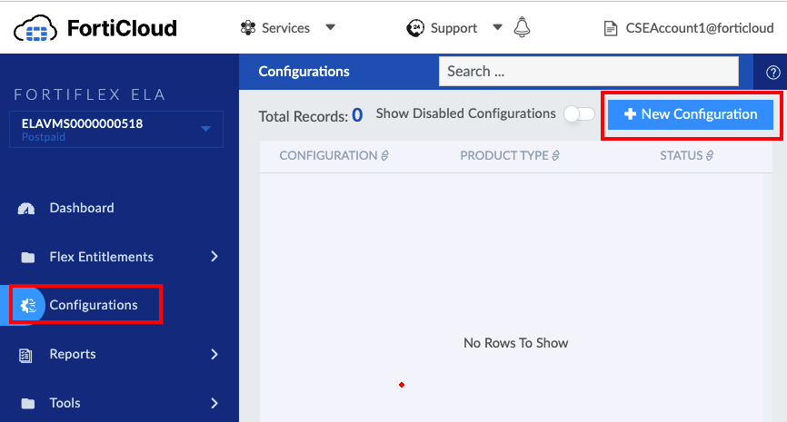Click CSEAccount1@forticloud account link
This screenshot has width=787, height=422.
pos(699,28)
